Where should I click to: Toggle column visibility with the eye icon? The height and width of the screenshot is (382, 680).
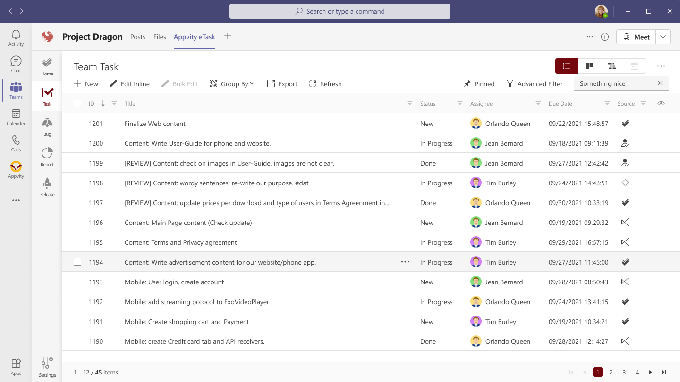pos(661,103)
